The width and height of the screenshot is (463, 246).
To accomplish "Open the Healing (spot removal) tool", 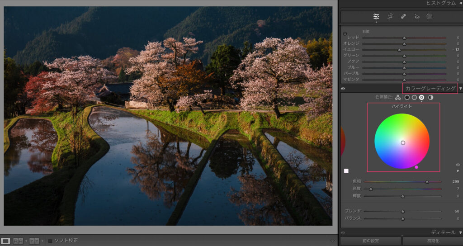I will click(x=403, y=17).
